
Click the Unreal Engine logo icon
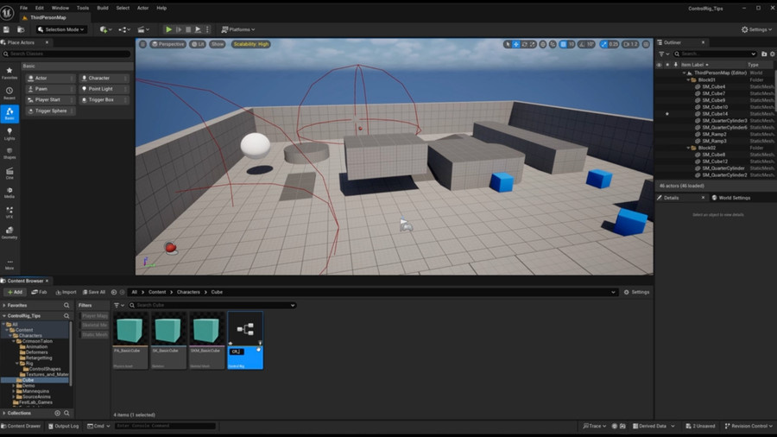[x=7, y=12]
